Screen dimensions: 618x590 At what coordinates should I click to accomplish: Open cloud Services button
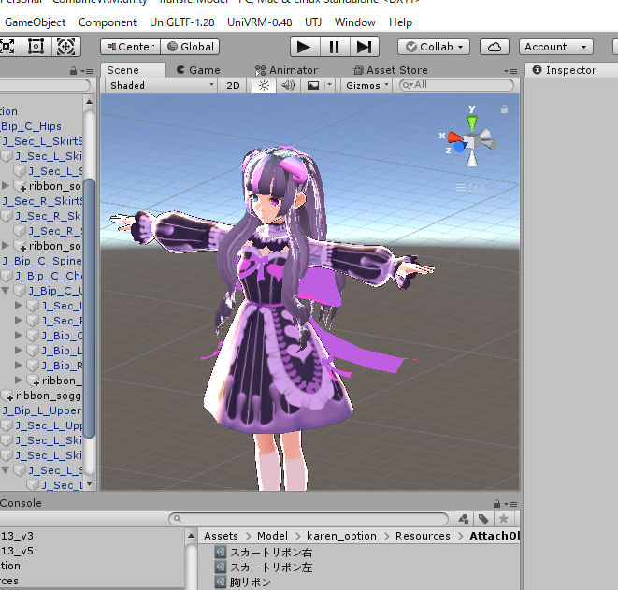(495, 47)
